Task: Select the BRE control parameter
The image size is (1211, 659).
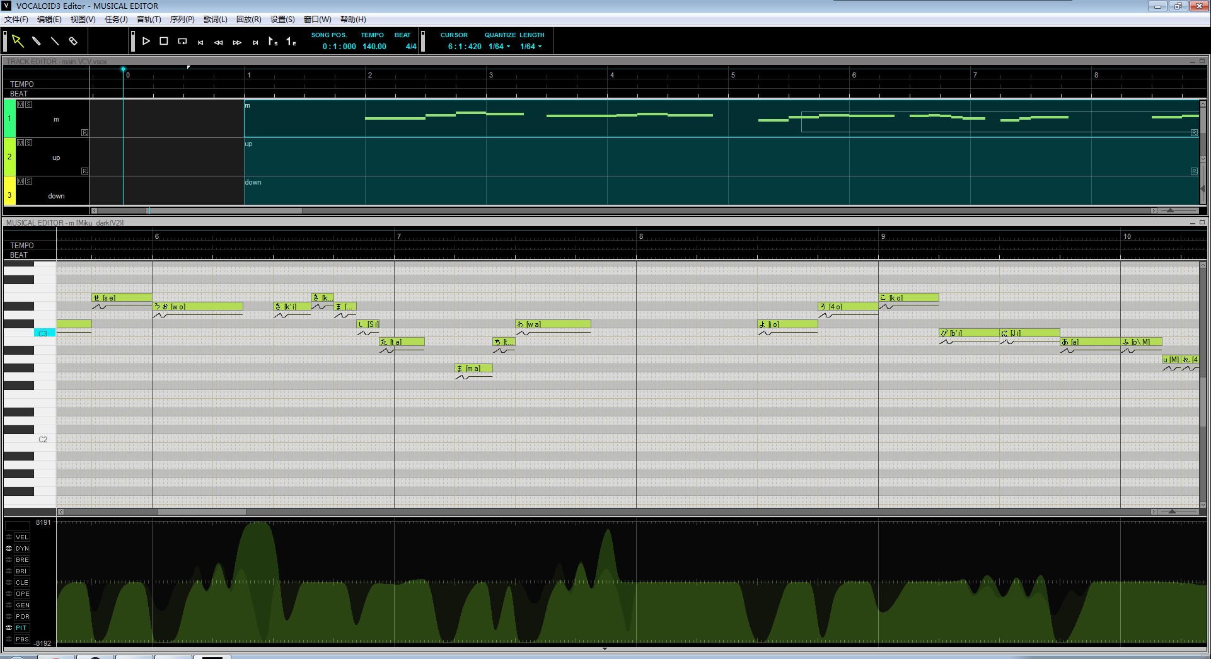Action: tap(22, 560)
